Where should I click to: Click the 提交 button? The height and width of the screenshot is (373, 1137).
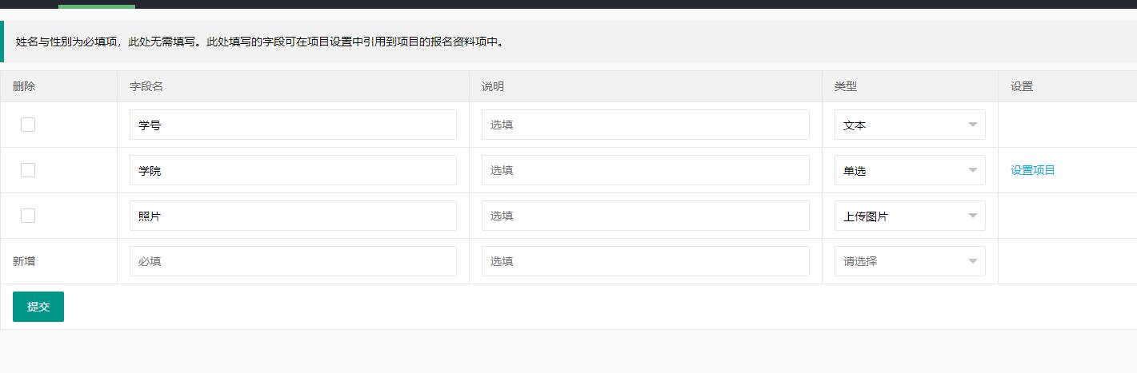(x=38, y=307)
